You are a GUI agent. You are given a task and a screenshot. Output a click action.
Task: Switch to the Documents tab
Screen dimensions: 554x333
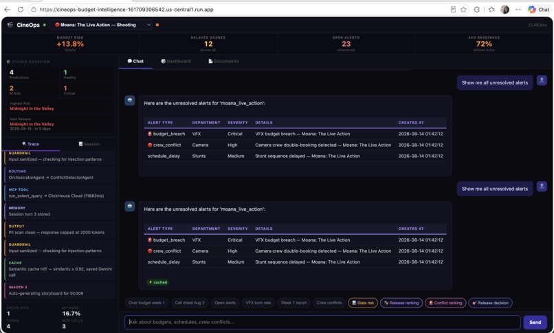pos(223,61)
